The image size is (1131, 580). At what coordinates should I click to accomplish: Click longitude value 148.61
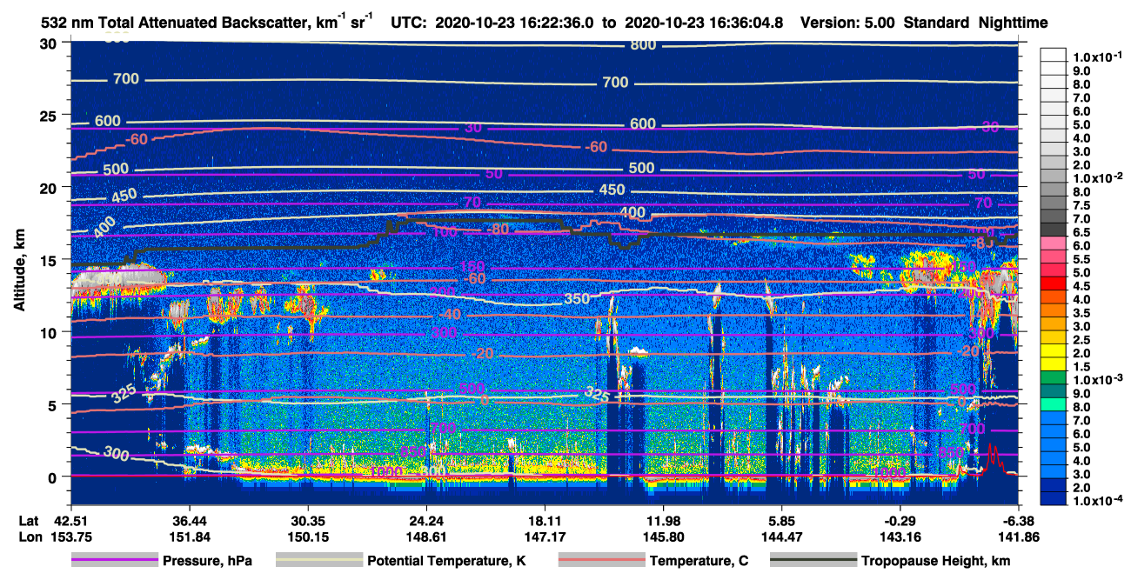(x=425, y=537)
